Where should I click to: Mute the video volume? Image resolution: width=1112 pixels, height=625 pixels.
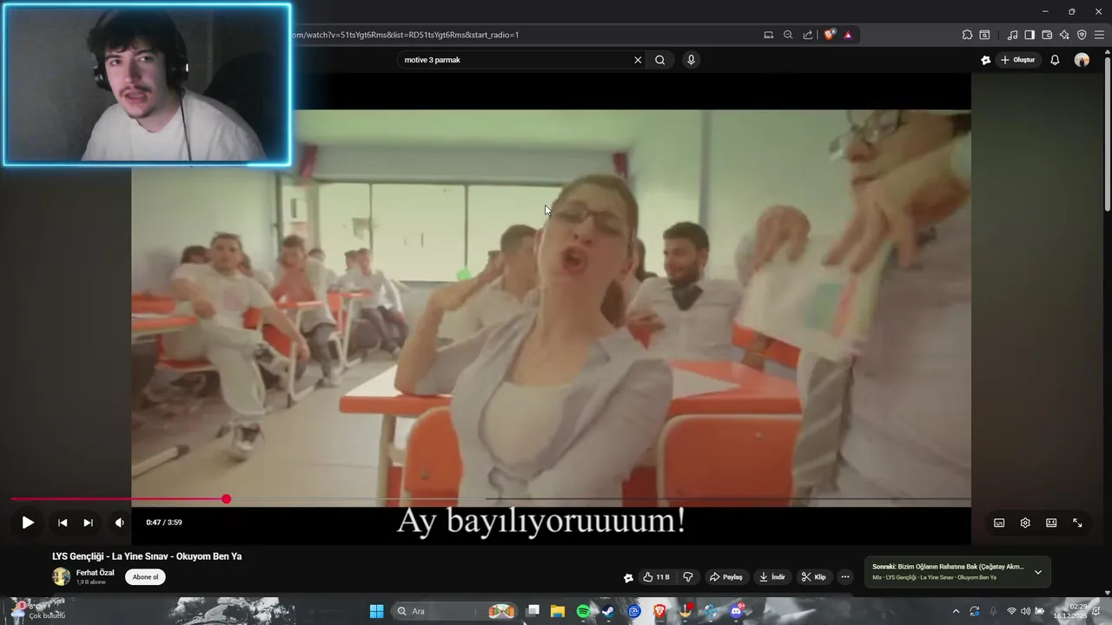click(x=119, y=523)
